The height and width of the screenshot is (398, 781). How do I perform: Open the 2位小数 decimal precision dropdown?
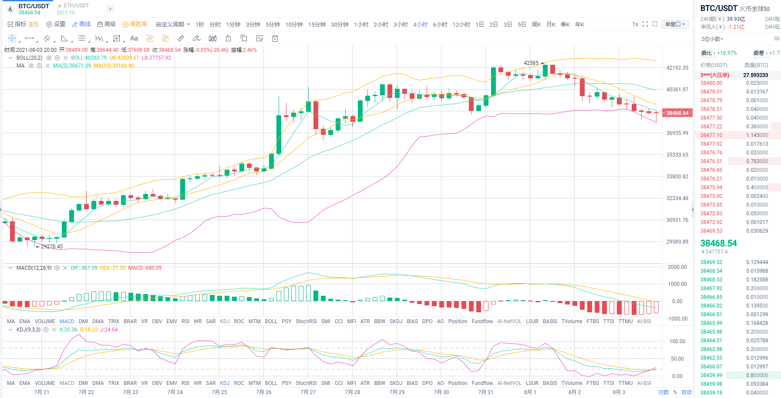712,39
